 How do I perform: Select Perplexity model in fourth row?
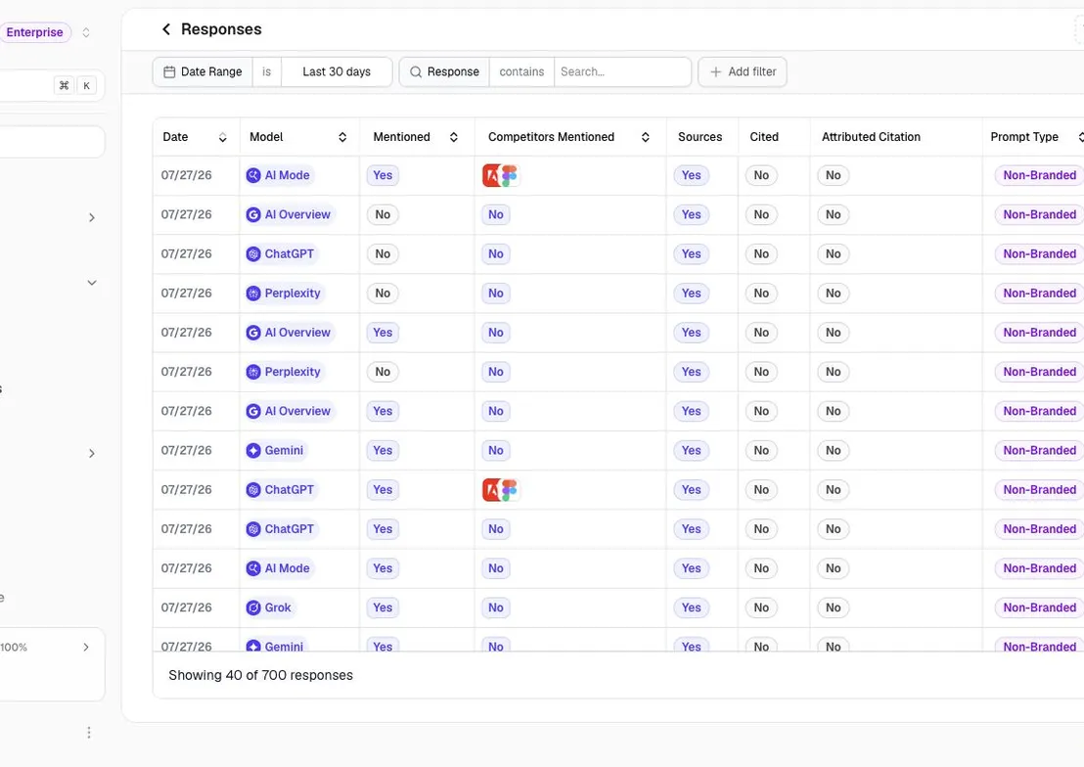point(285,293)
